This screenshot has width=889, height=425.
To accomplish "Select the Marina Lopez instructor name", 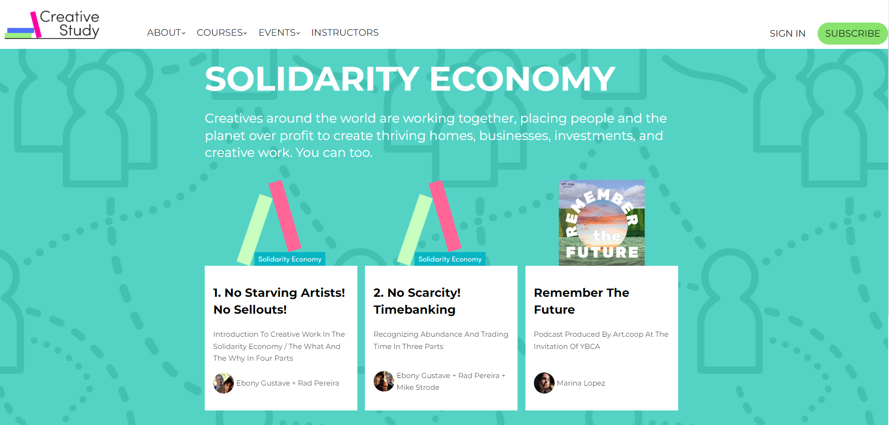I will pos(580,383).
